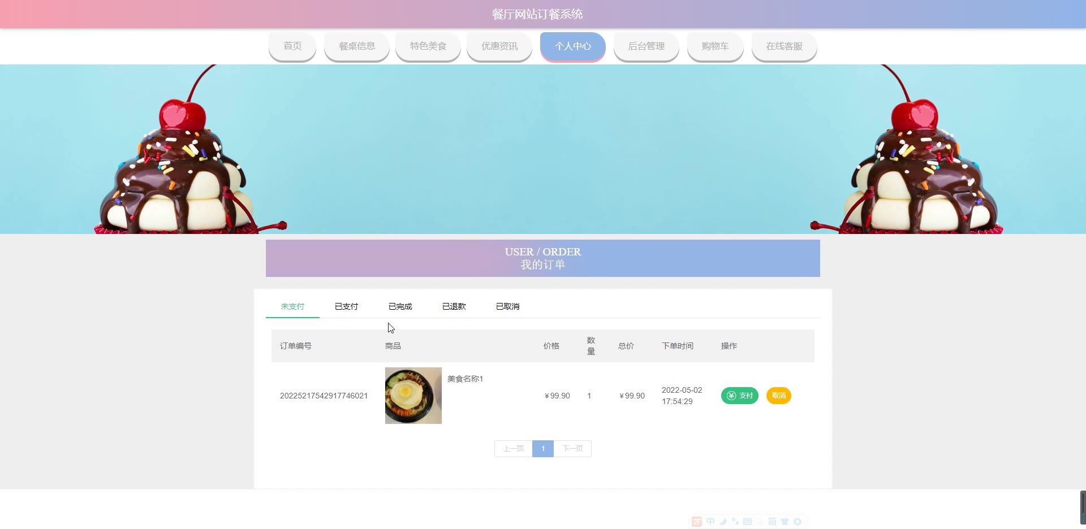
Task: Switch to the 已支付 tab
Action: coord(346,306)
